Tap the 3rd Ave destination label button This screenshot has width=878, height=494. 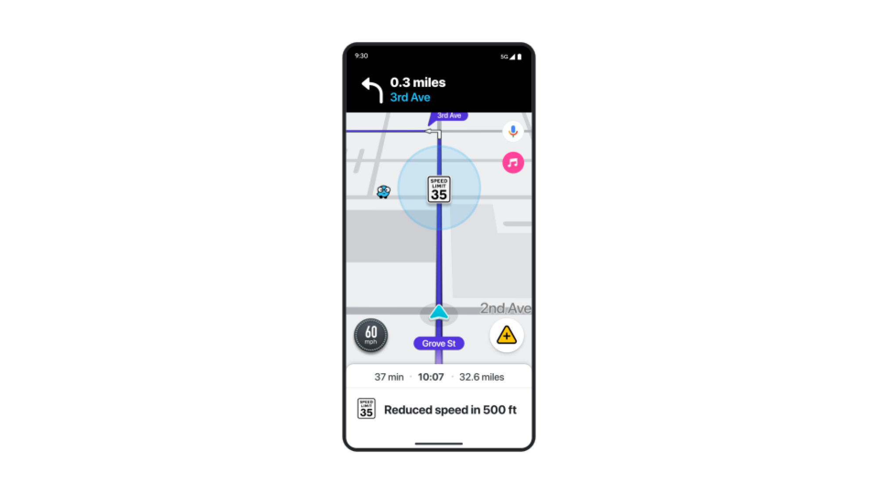448,116
